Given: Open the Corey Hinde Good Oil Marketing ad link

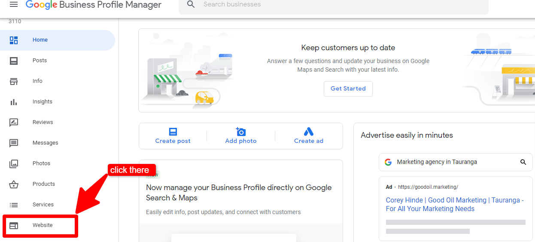Looking at the screenshot, I should coord(455,205).
